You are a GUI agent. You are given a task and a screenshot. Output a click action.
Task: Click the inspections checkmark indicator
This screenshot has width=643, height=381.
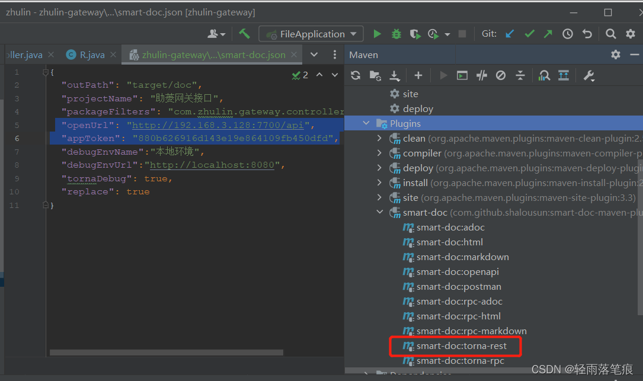coord(300,75)
